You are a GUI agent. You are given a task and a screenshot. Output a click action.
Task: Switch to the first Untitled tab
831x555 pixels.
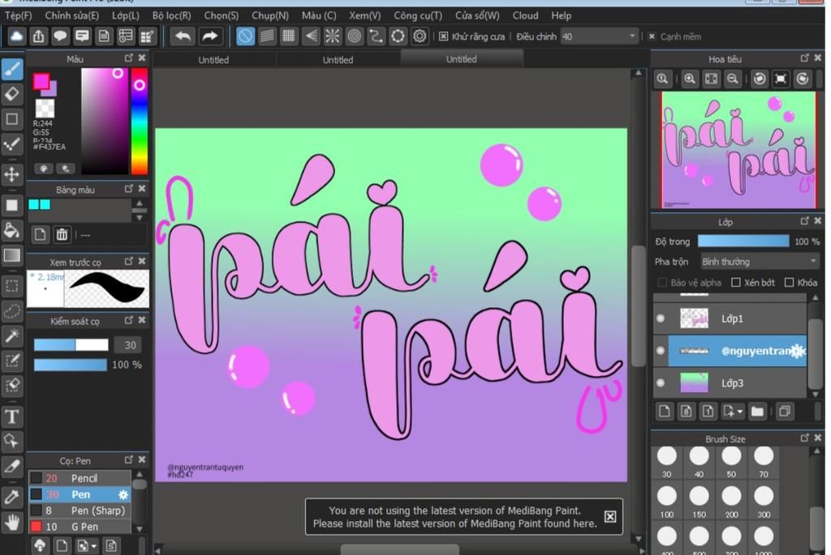(213, 60)
